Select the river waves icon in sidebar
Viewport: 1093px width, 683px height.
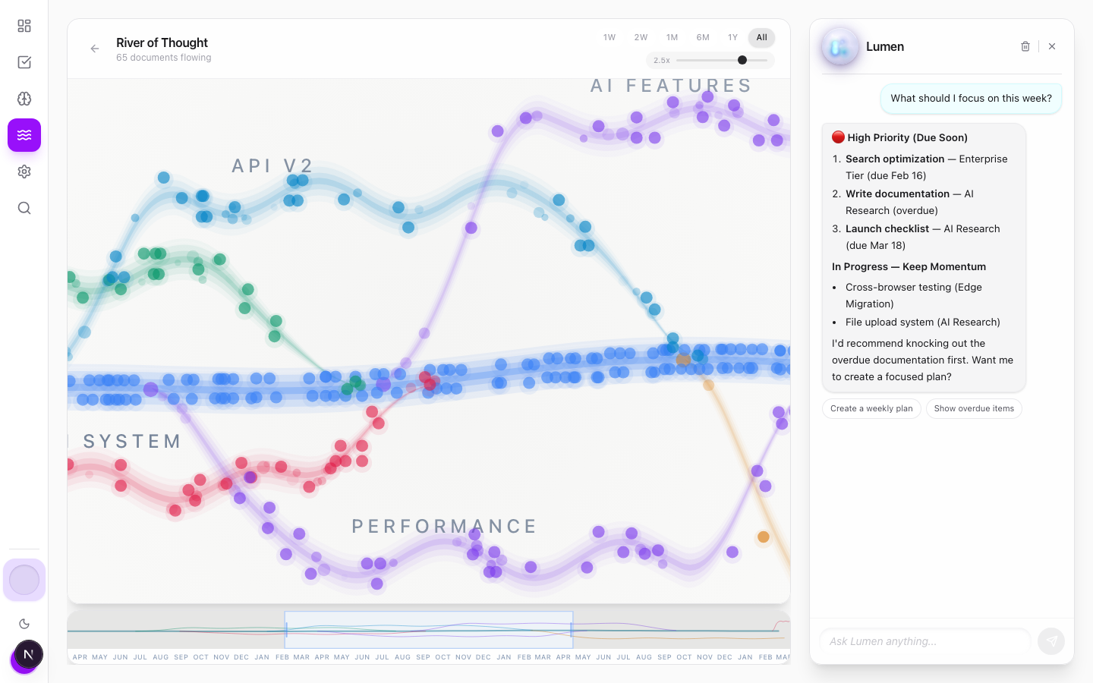pos(24,135)
